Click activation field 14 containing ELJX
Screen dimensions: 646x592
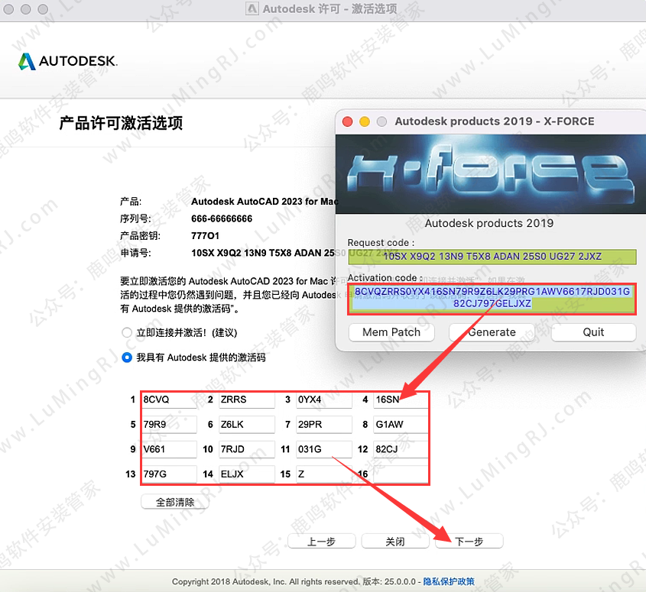click(246, 474)
